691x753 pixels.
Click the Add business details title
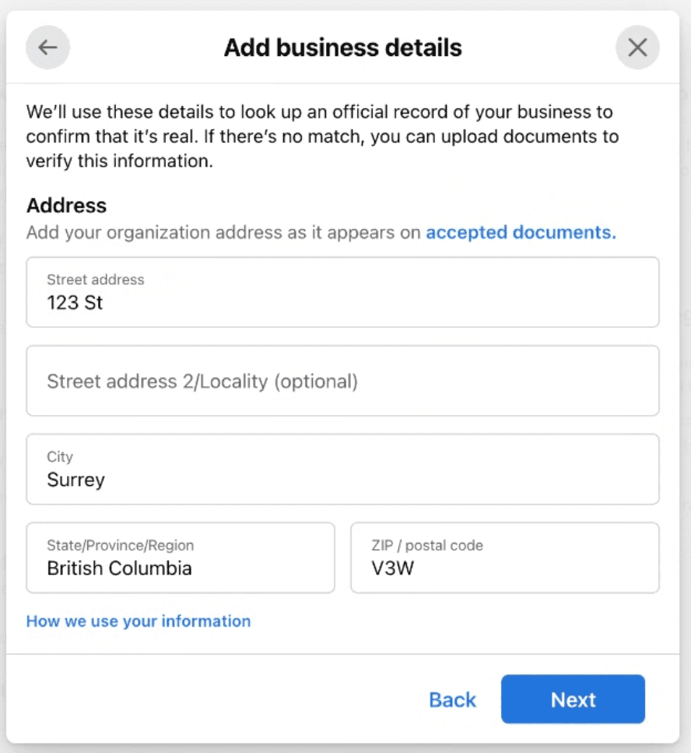tap(342, 48)
